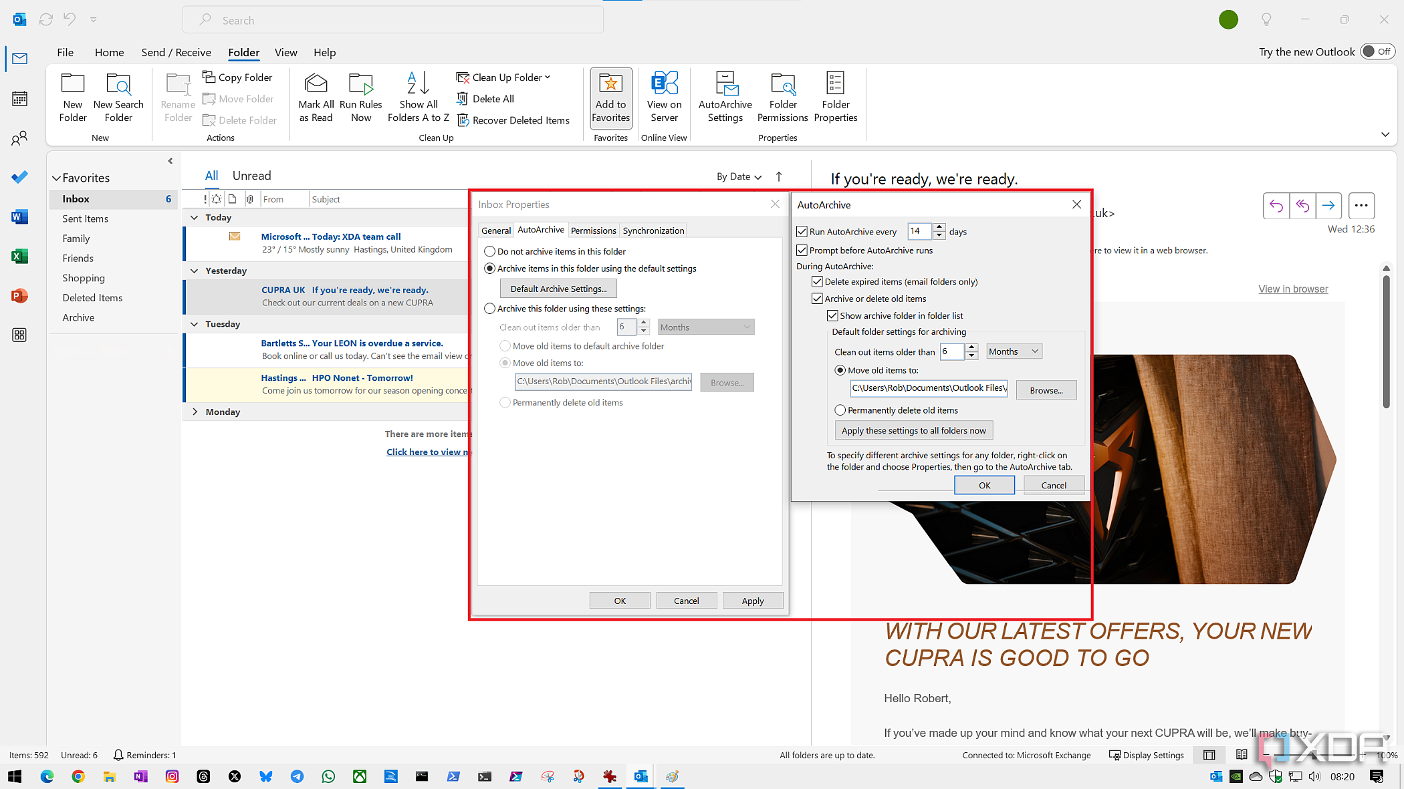Screen dimensions: 1404x789
Task: Open Recover Deleted Items
Action: (513, 120)
